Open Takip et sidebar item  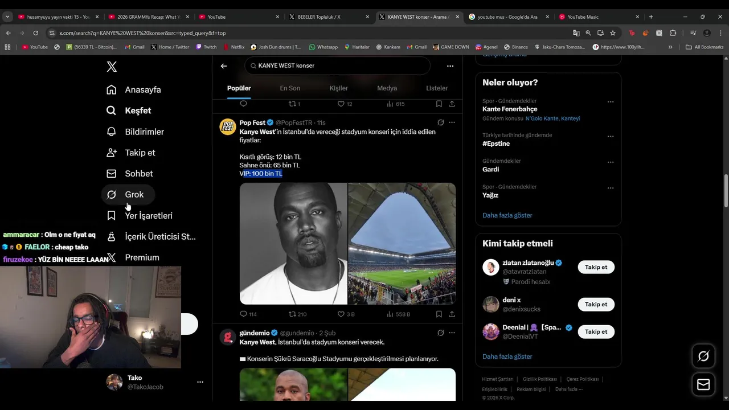click(x=131, y=153)
